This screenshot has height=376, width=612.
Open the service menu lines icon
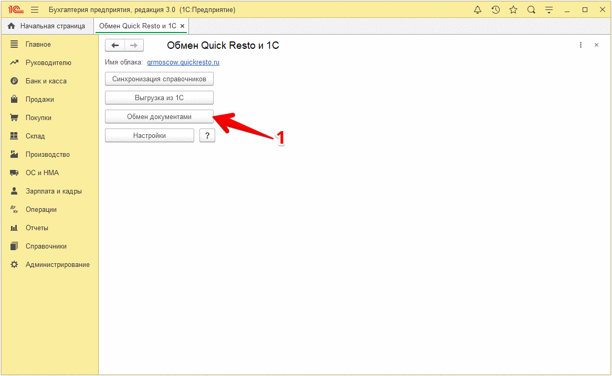click(x=549, y=10)
